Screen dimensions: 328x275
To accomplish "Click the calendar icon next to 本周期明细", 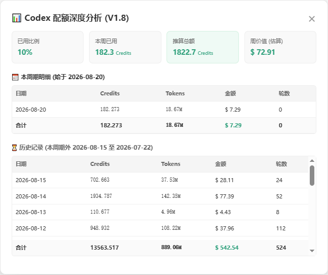I will coord(15,77).
